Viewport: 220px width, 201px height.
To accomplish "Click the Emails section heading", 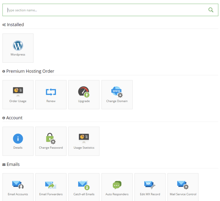I will [13, 164].
